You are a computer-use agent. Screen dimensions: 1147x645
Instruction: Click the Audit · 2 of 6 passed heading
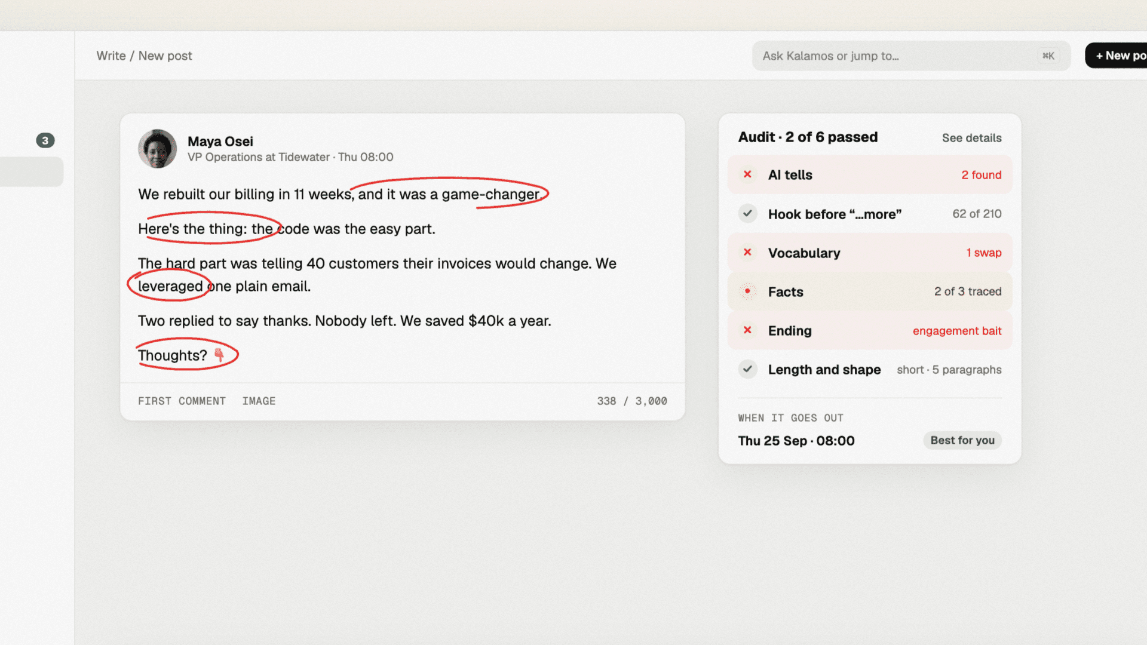point(808,137)
